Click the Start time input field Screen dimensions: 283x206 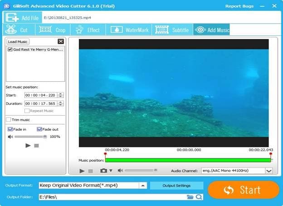click(x=41, y=95)
